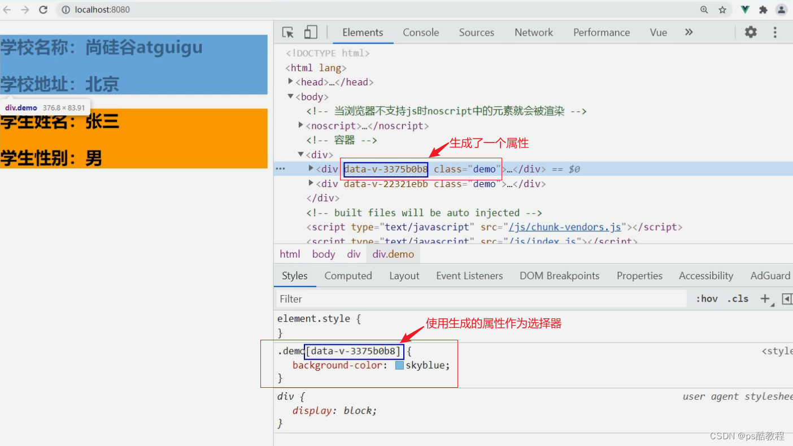The image size is (793, 446).
Task: Edit the display: block declaration
Action: (x=334, y=410)
